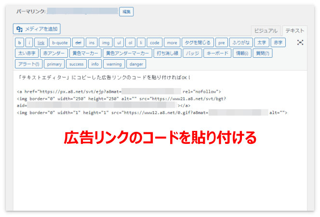Click the 質問(?) button

(263, 53)
